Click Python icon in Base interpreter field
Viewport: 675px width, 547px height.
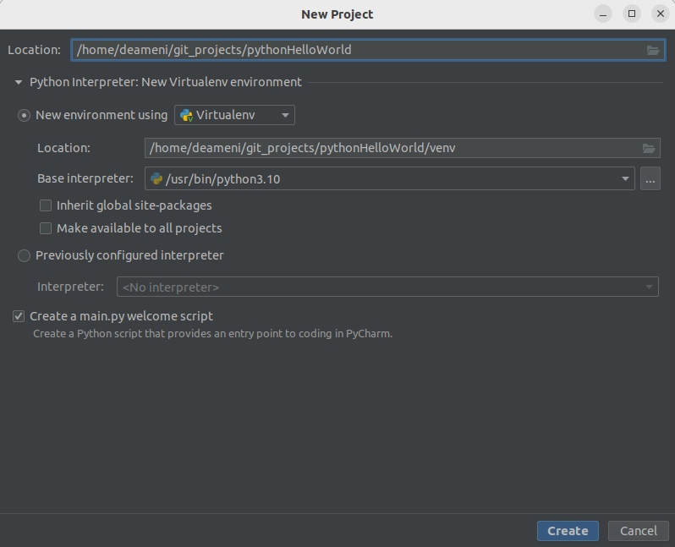pos(156,178)
